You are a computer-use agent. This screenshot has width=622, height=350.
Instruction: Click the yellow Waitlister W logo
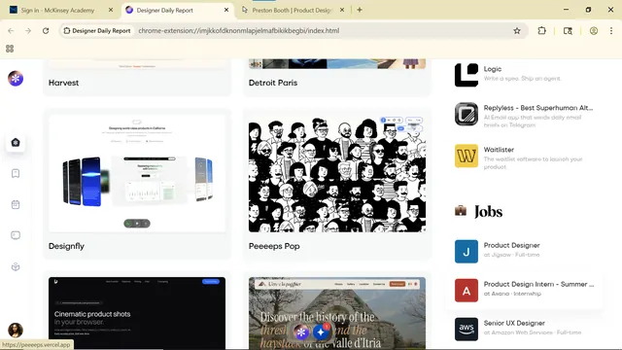coord(466,156)
